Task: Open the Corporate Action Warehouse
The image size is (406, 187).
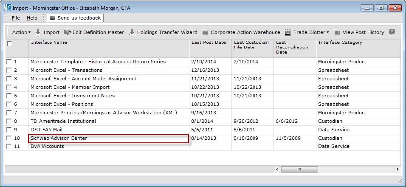Action: pos(206,32)
